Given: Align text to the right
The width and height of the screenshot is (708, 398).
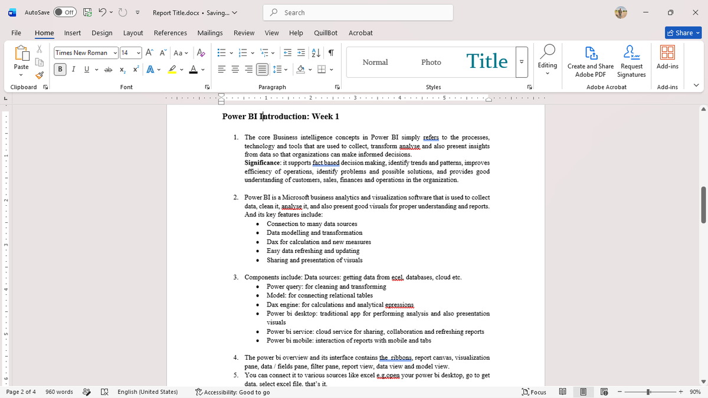Looking at the screenshot, I should [x=248, y=70].
